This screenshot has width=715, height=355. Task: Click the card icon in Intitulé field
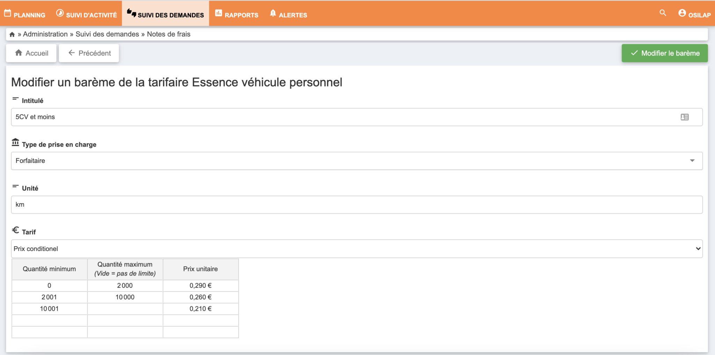pos(685,117)
